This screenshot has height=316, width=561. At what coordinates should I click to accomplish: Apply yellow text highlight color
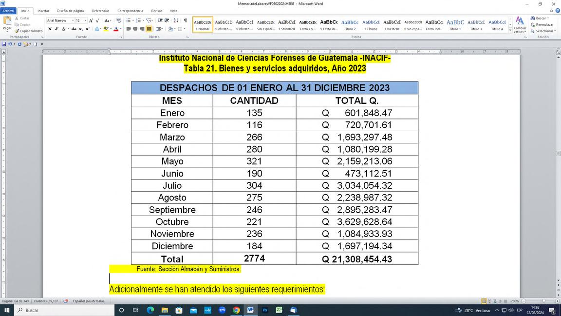[x=106, y=29]
